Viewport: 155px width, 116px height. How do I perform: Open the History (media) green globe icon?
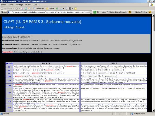(x=57, y=8)
